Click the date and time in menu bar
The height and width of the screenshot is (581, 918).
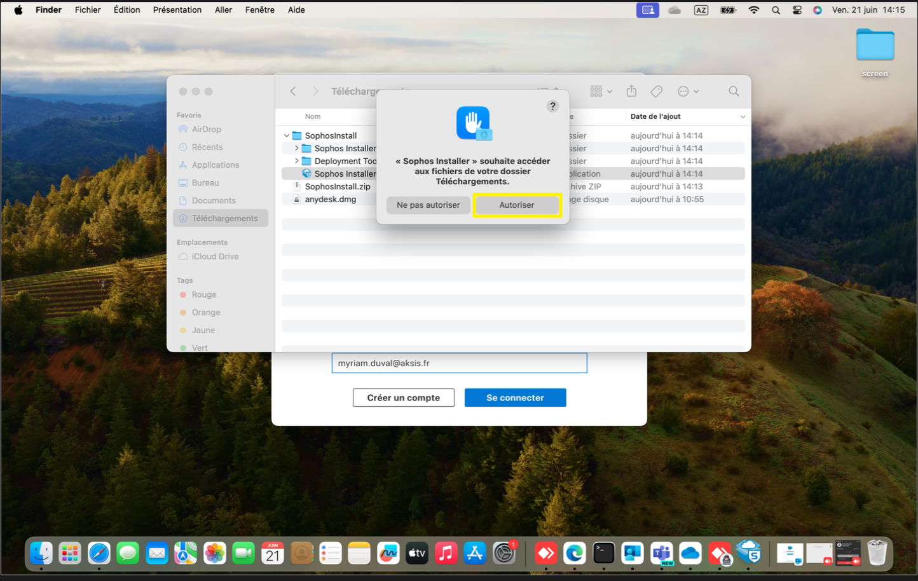868,10
